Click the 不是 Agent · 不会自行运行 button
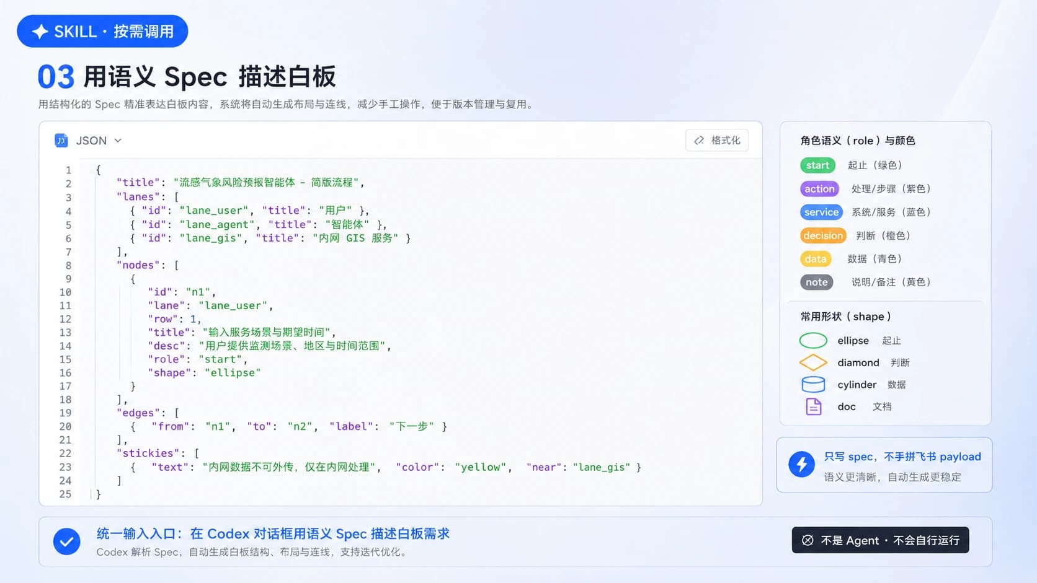The height and width of the screenshot is (583, 1037). [880, 540]
